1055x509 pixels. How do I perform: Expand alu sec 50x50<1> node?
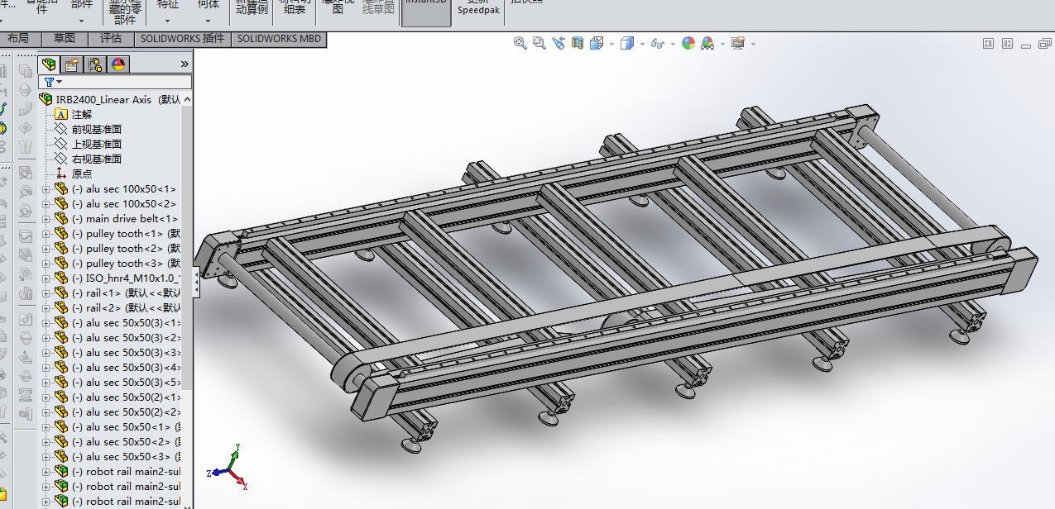tap(46, 427)
